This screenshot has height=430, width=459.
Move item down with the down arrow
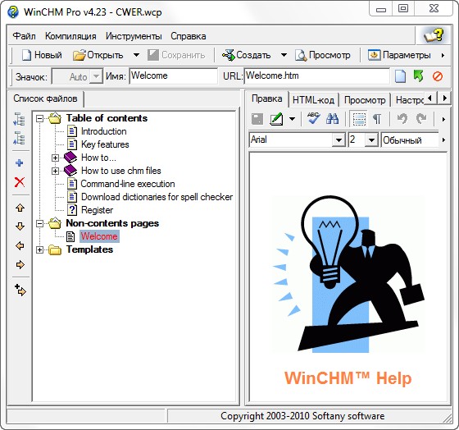coord(20,226)
